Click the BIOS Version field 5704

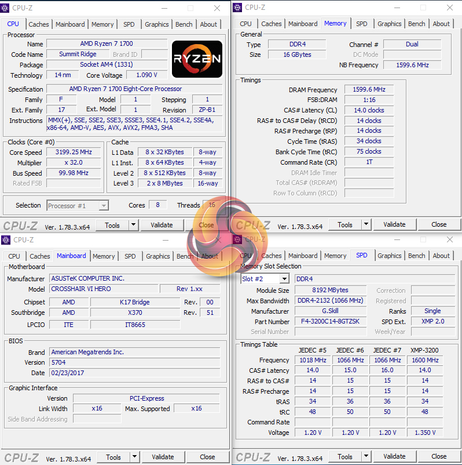135,362
